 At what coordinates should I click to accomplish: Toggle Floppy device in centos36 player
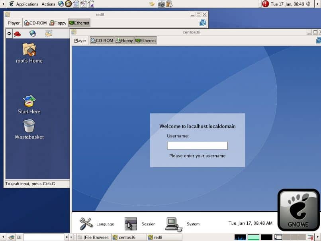[x=124, y=41]
